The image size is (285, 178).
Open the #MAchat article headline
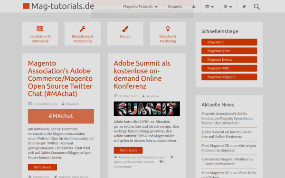(x=60, y=78)
